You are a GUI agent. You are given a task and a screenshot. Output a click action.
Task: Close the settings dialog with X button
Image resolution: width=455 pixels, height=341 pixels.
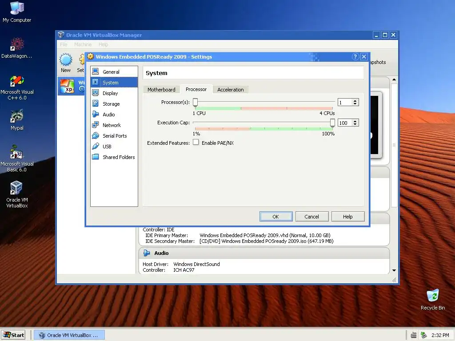point(364,56)
